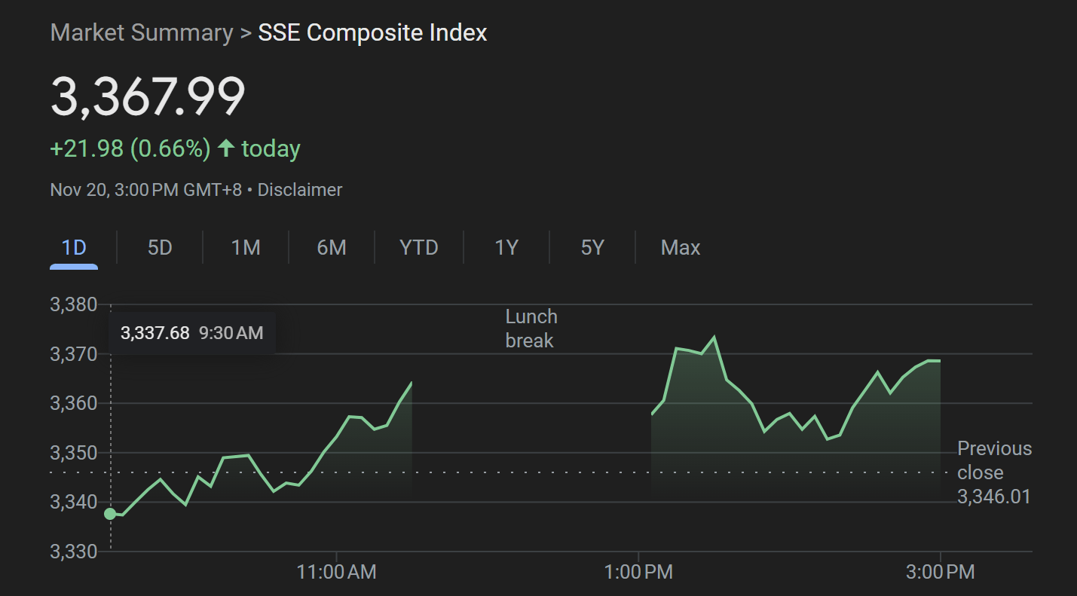The width and height of the screenshot is (1077, 596).
Task: Switch to the 1M chart tab
Action: pos(246,247)
